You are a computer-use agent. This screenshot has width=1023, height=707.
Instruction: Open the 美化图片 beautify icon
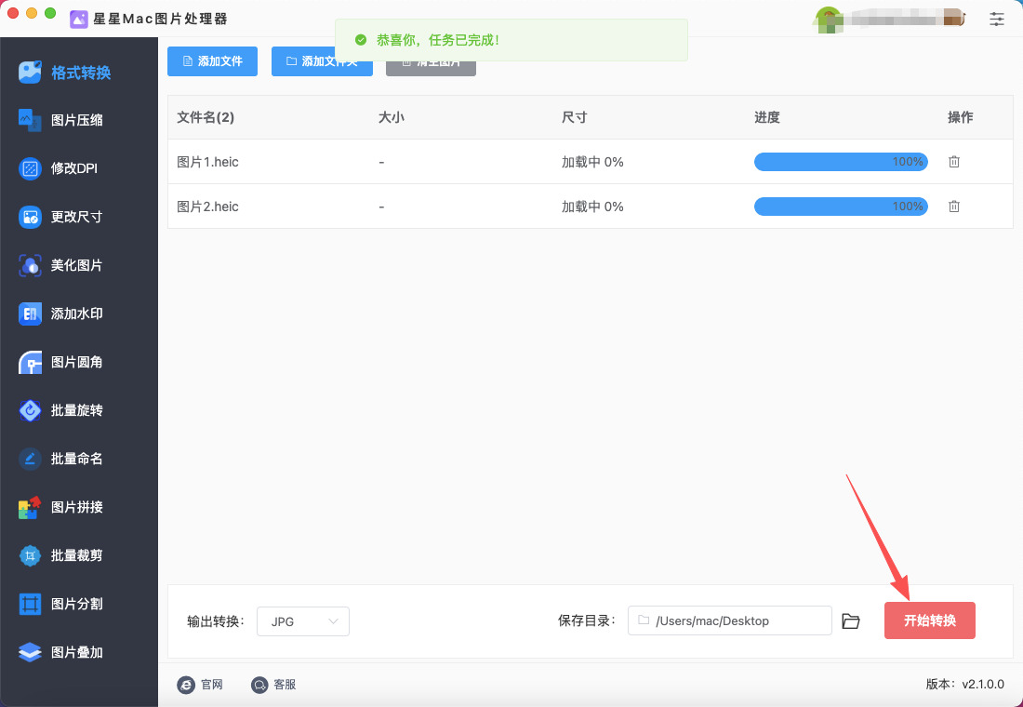[30, 265]
